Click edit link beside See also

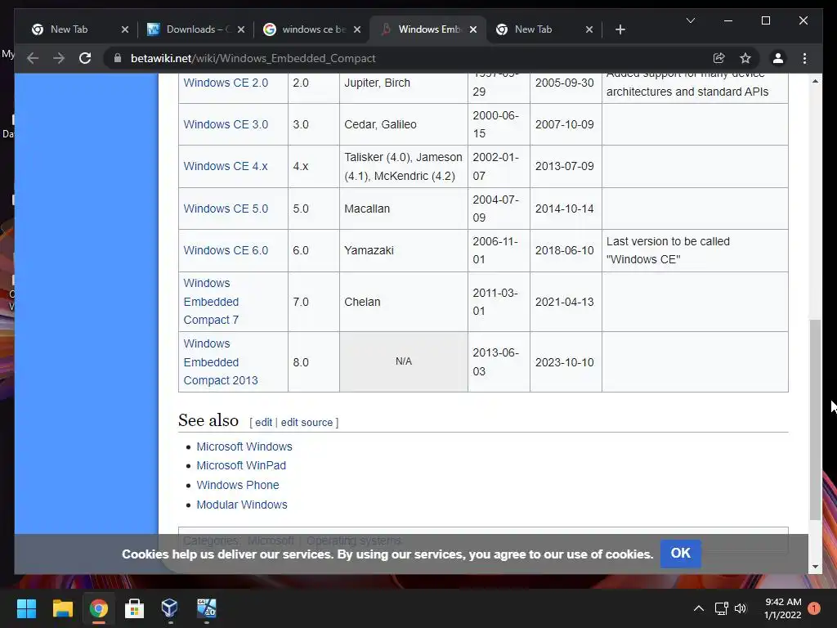(264, 423)
